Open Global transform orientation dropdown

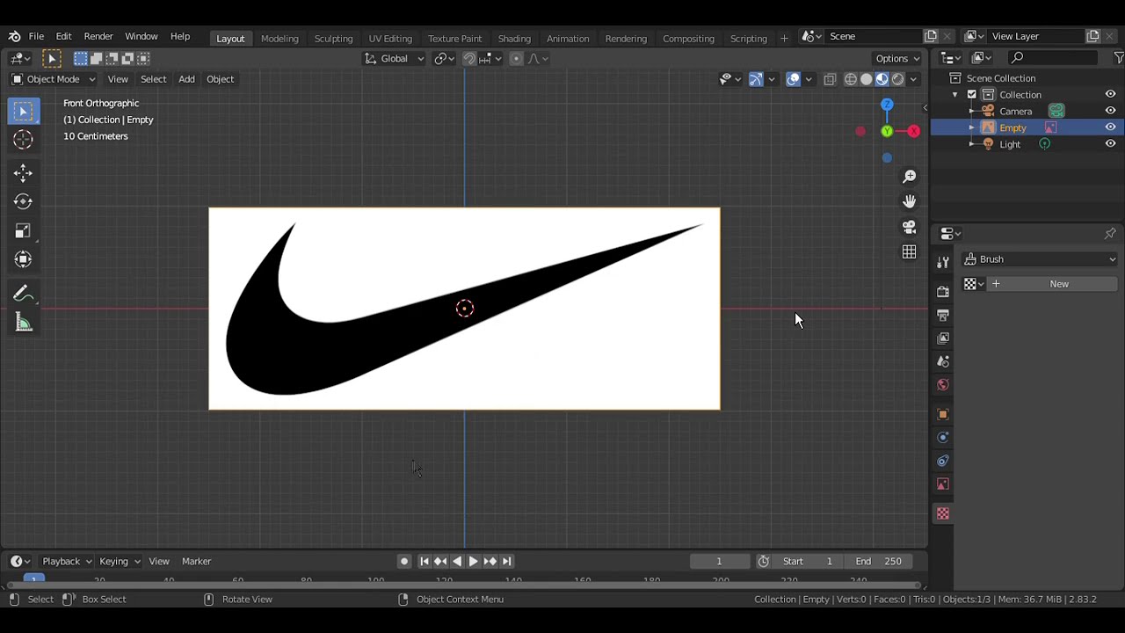click(x=395, y=59)
